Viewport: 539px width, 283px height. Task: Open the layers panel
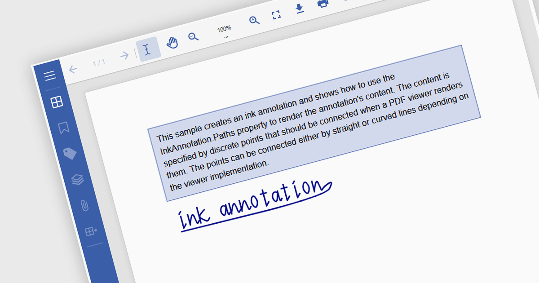[x=78, y=180]
